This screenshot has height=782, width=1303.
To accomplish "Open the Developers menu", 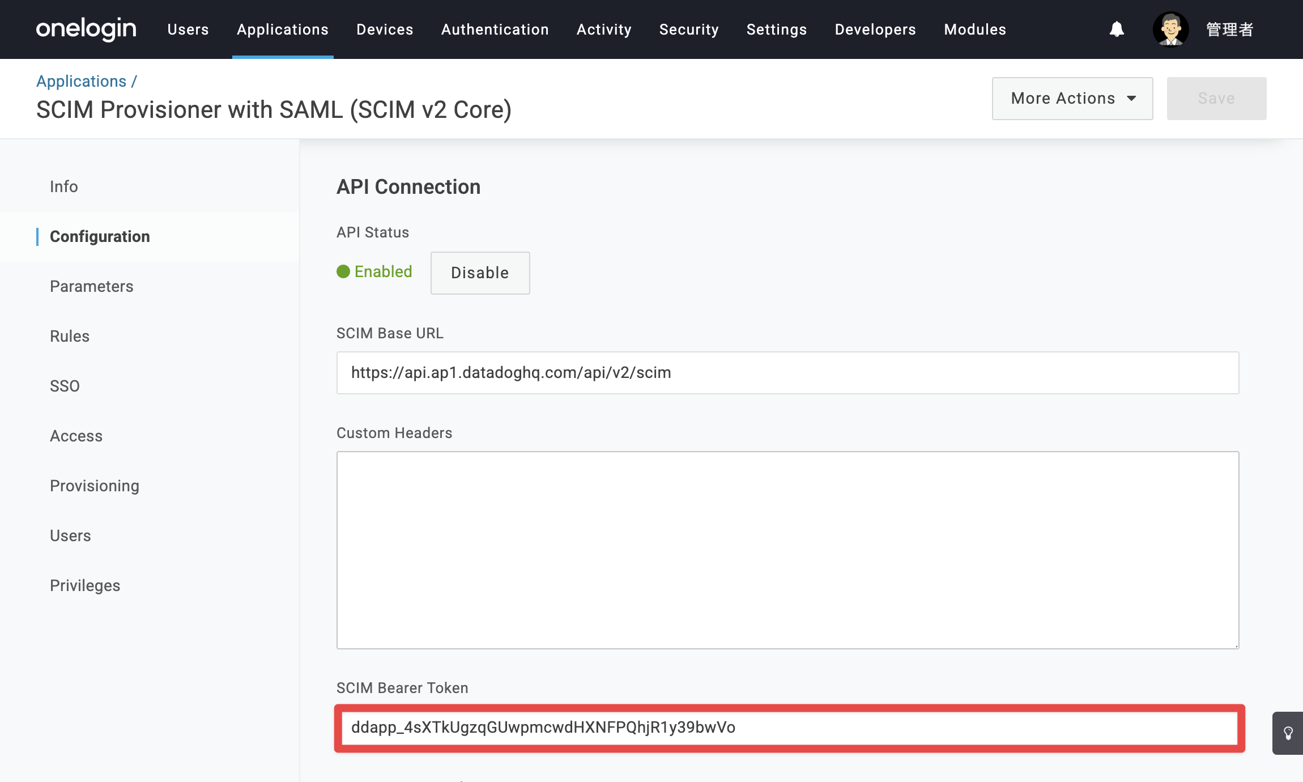I will (x=875, y=29).
